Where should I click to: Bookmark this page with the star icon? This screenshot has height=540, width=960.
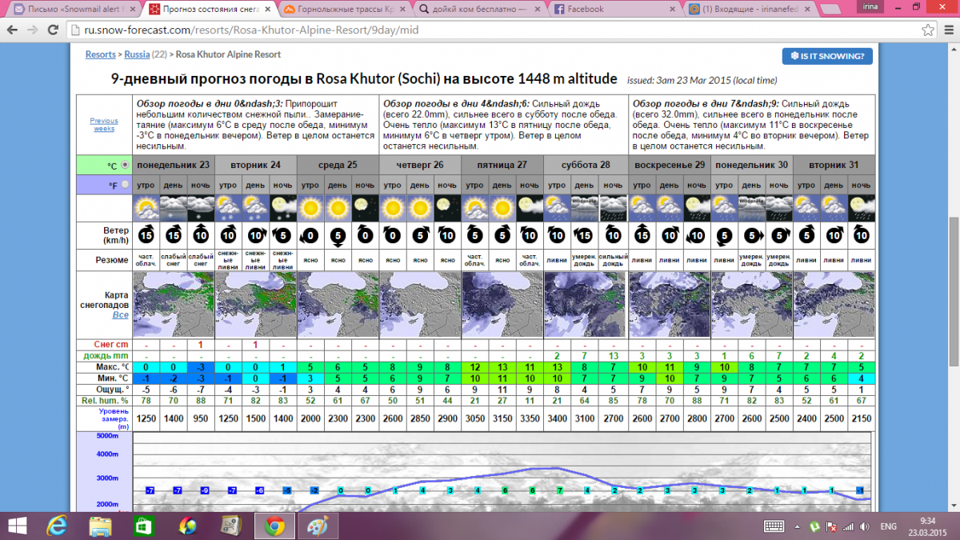[x=927, y=30]
